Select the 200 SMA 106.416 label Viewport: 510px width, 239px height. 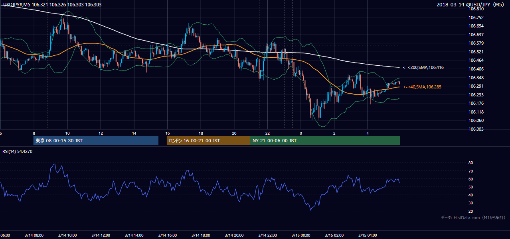(x=423, y=68)
